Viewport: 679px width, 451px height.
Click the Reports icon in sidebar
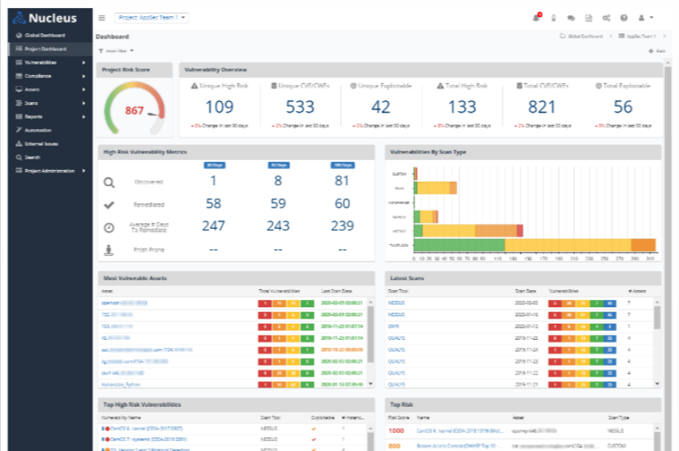[x=19, y=117]
